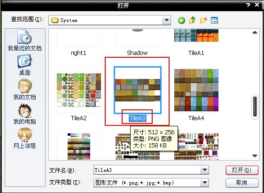Close the 打开 dialog window
Screen dimensions: 264x193
tap(257, 5)
